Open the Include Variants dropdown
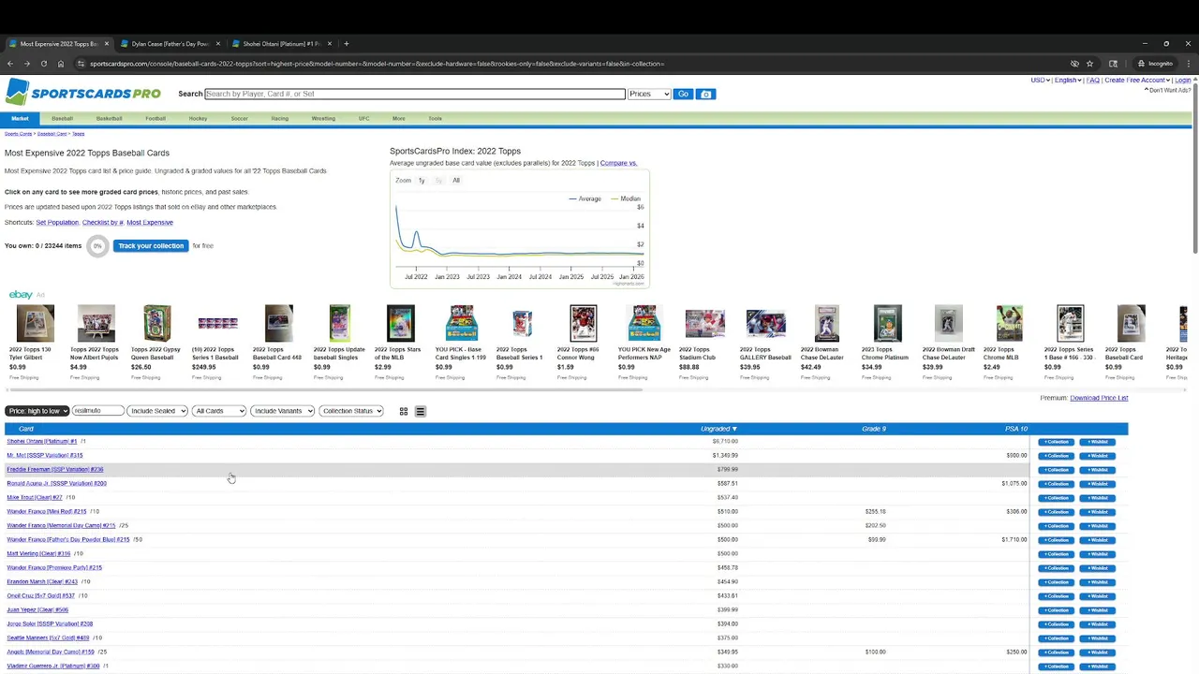The height and width of the screenshot is (674, 1199). pyautogui.click(x=282, y=411)
